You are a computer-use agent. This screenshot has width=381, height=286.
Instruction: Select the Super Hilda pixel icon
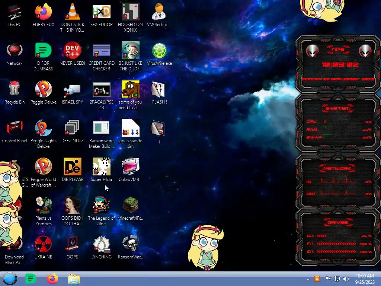coord(101,166)
